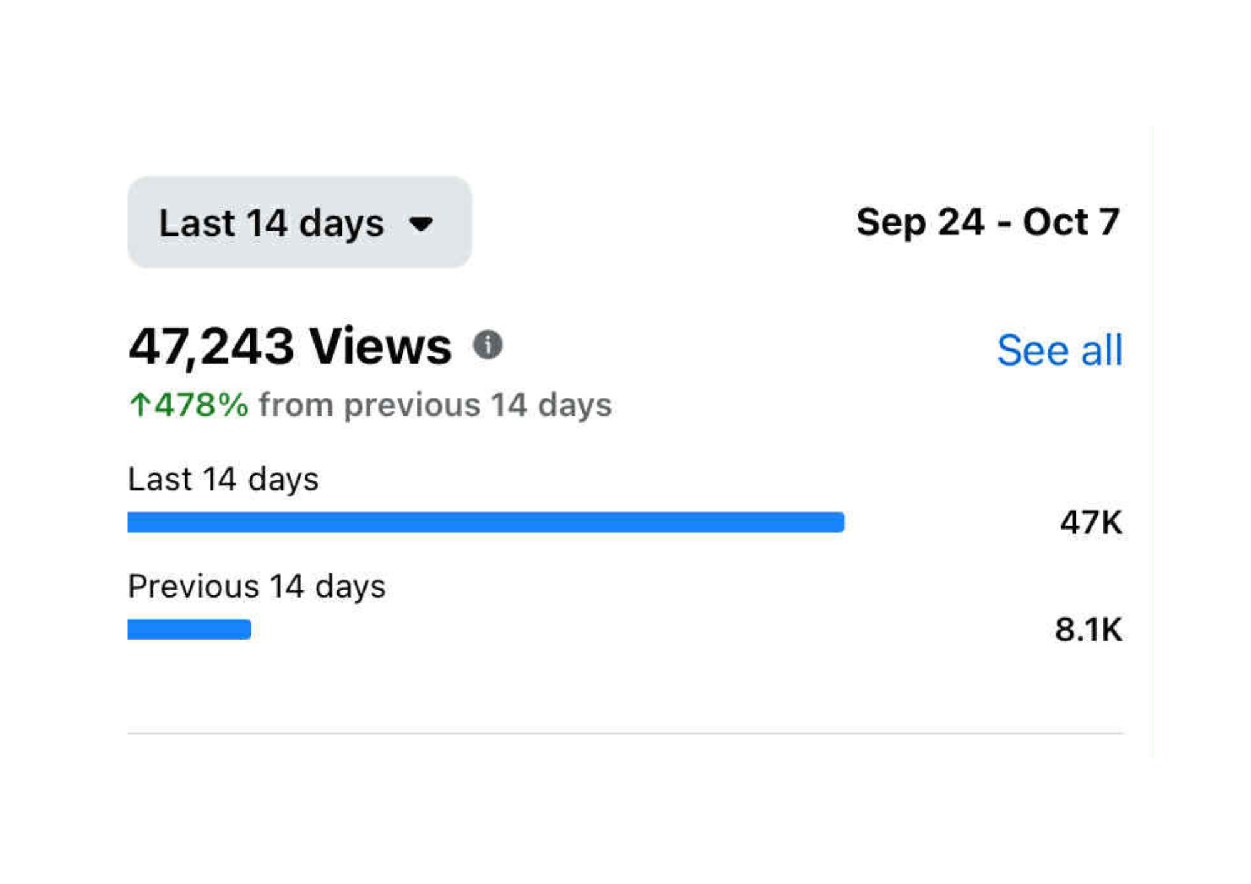Click the 47K value label
1251x884 pixels.
[x=1090, y=522]
